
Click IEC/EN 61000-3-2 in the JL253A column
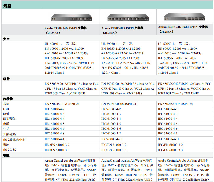click(57, 145)
